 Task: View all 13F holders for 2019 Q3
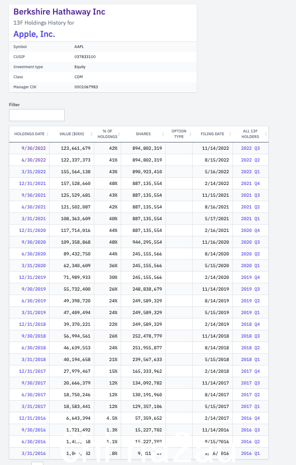coord(250,289)
